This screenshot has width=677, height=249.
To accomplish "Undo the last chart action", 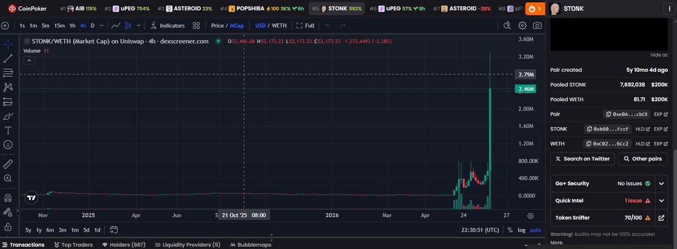I will (328, 25).
